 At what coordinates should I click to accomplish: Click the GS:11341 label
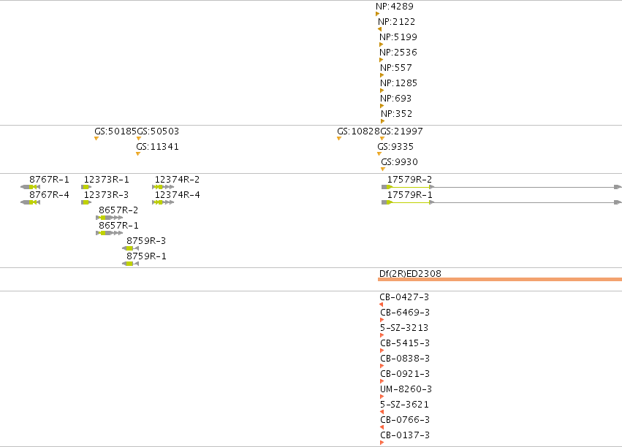point(157,147)
